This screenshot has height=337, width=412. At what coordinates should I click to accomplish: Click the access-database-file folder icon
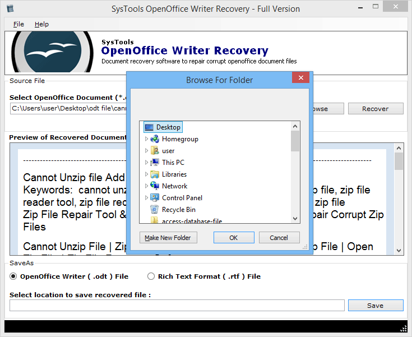click(x=155, y=220)
